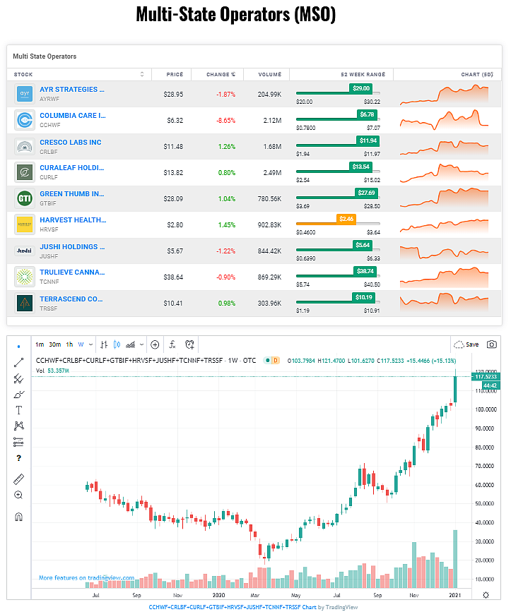This screenshot has height=612, width=511.
Task: Open Curaleaf Holdings stock link
Action: coord(72,168)
